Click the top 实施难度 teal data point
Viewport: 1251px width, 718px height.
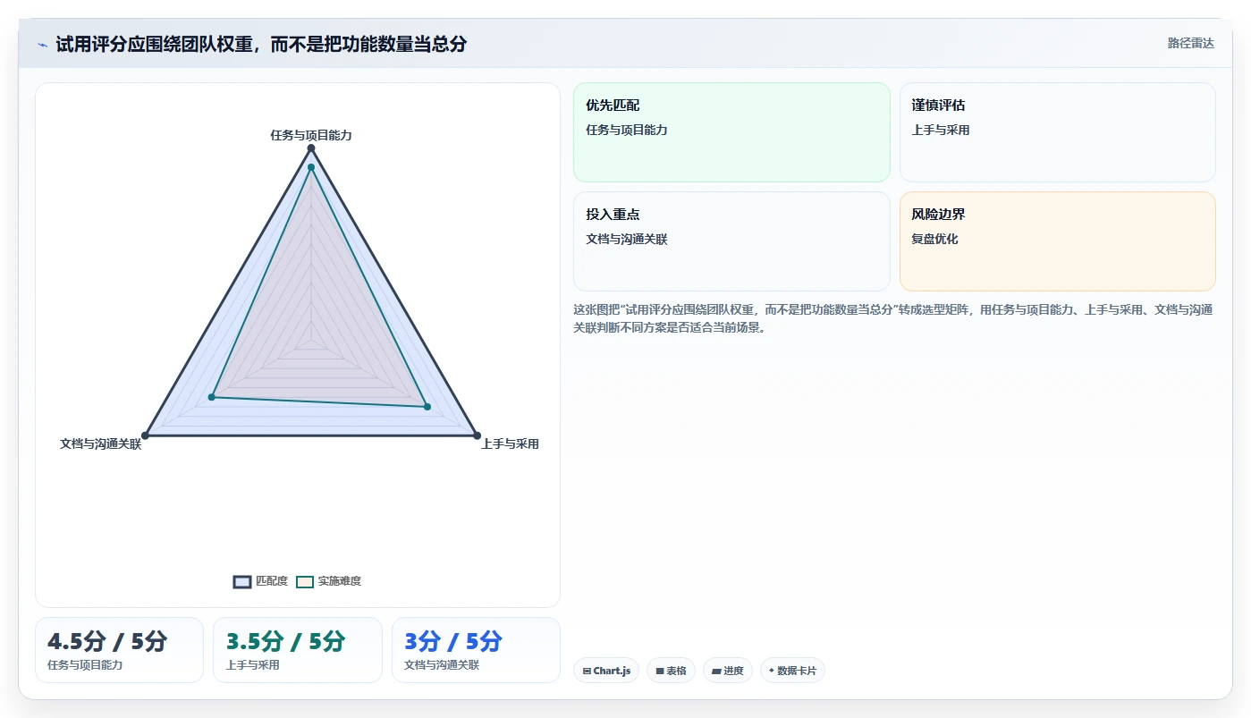point(311,167)
